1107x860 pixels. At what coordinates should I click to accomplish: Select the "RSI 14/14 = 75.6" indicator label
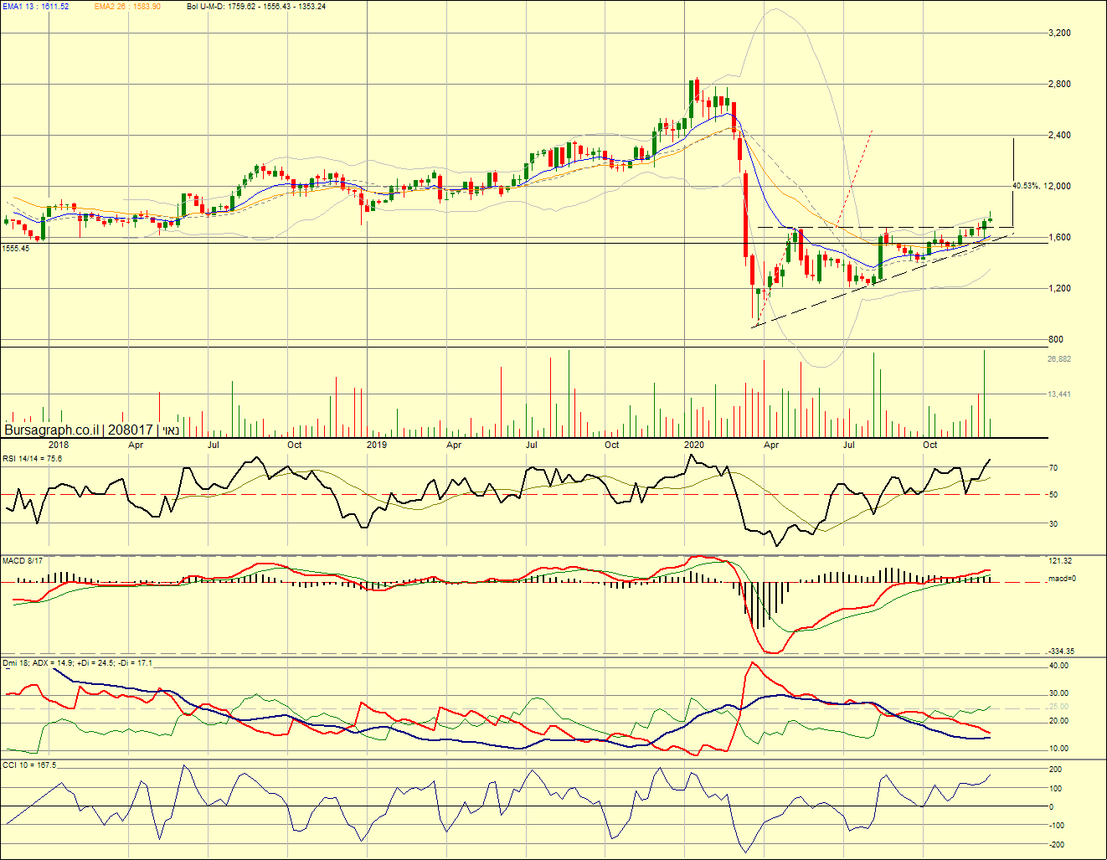(32, 459)
